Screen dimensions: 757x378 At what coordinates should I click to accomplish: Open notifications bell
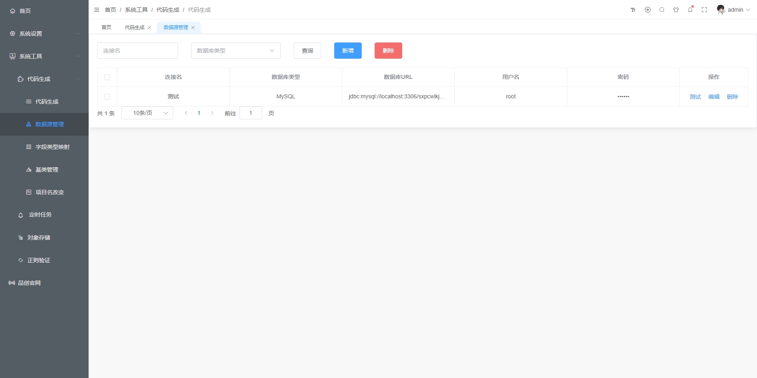tap(690, 10)
